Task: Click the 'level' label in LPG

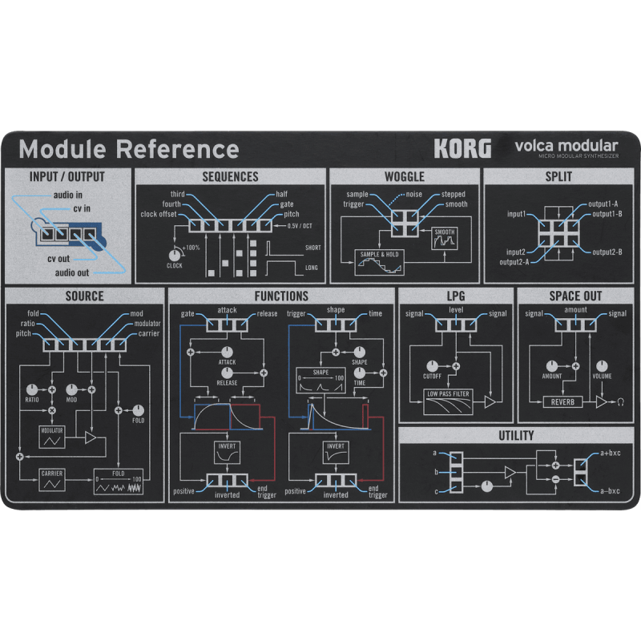Action: click(456, 310)
